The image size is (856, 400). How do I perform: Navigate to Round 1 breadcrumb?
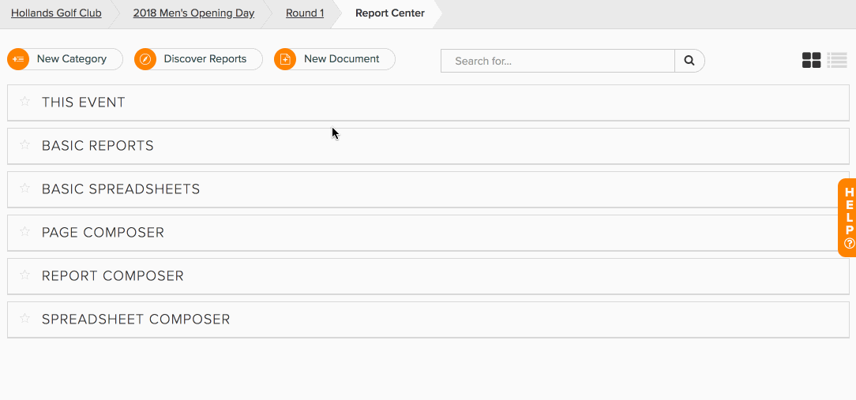[305, 13]
